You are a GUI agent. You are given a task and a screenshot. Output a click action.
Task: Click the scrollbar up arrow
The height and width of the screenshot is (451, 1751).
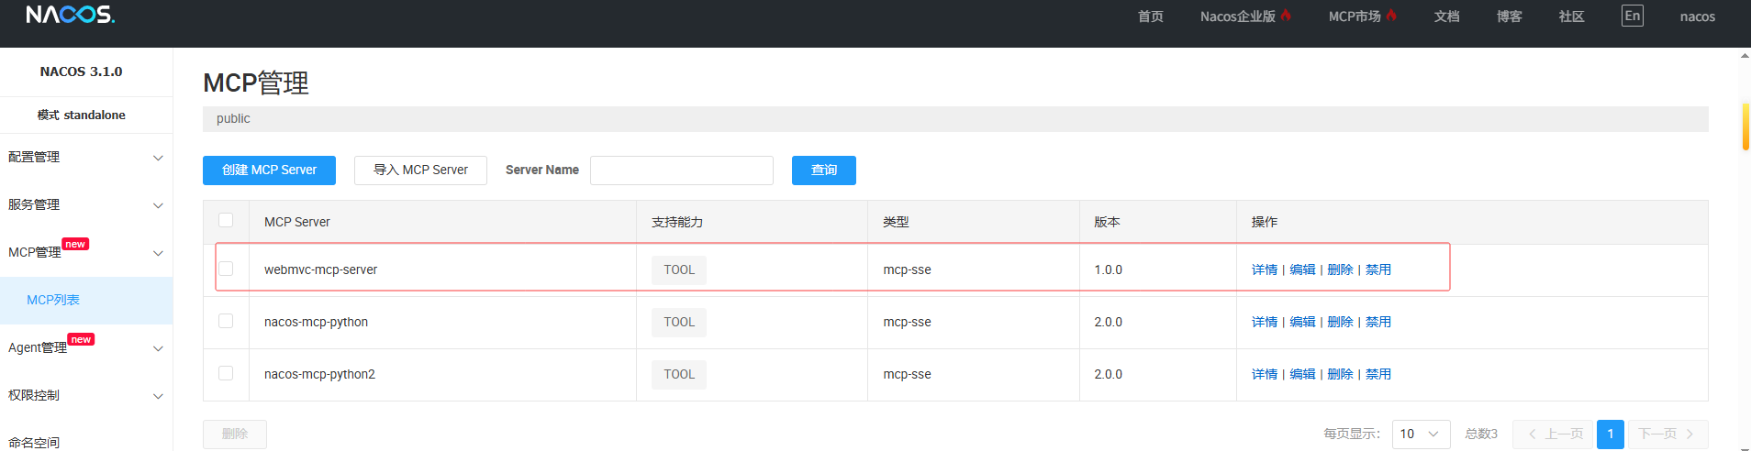click(1745, 55)
